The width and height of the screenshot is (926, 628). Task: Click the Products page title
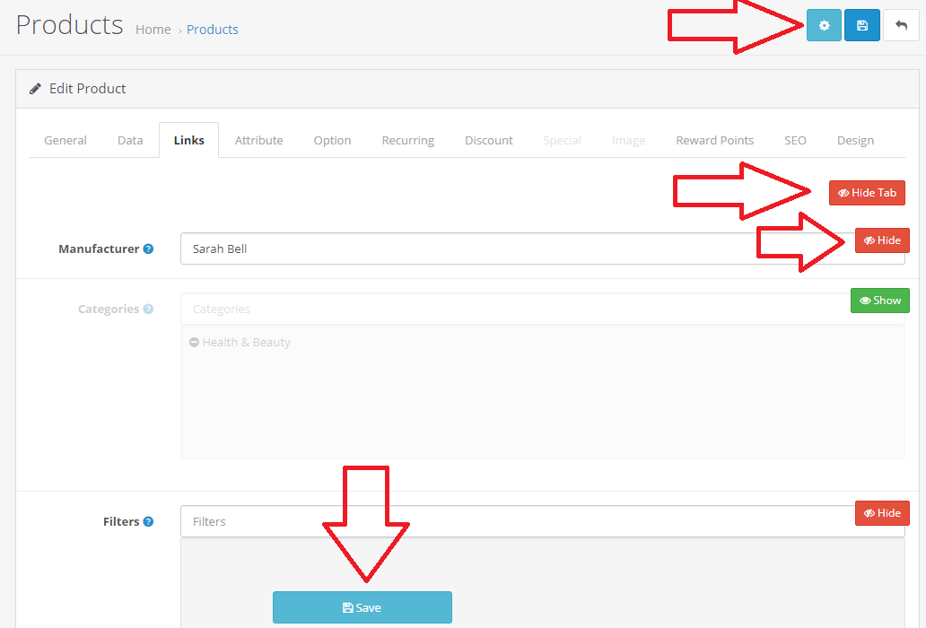(x=70, y=25)
